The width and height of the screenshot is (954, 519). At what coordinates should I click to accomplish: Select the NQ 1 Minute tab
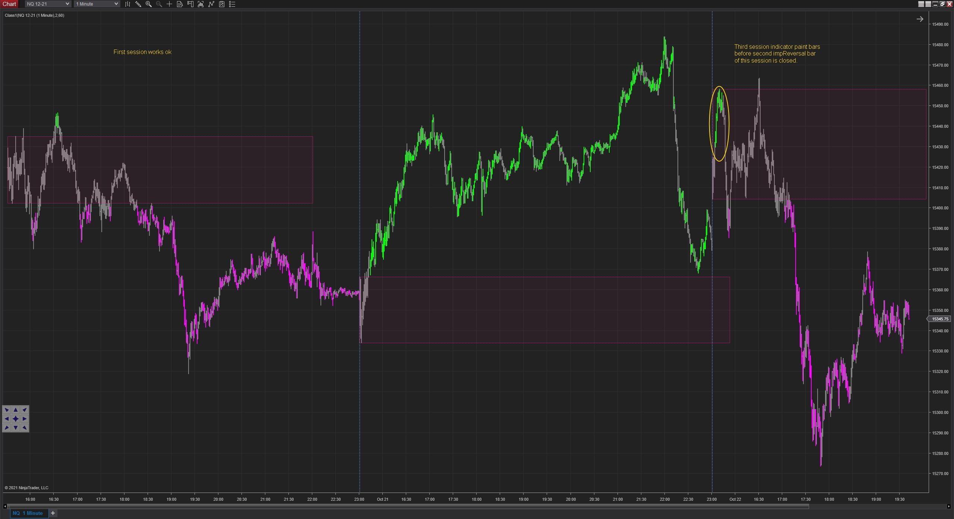(x=28, y=513)
